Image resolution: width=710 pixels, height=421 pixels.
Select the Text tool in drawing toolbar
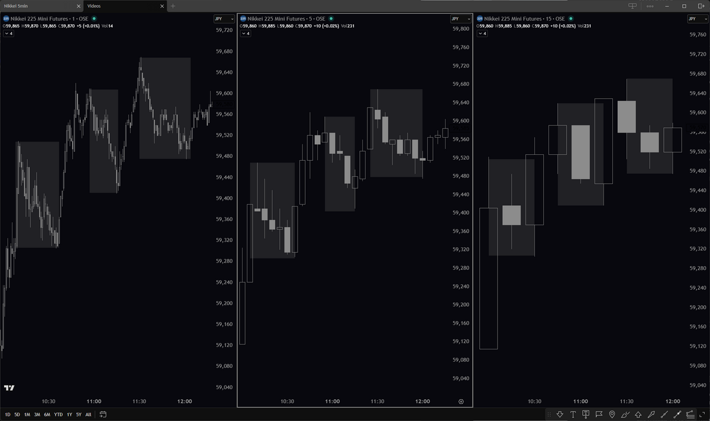[x=573, y=414]
